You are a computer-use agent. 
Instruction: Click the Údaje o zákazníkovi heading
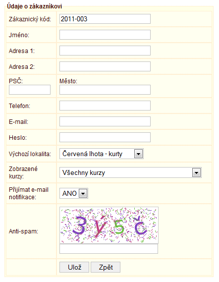coord(34,6)
